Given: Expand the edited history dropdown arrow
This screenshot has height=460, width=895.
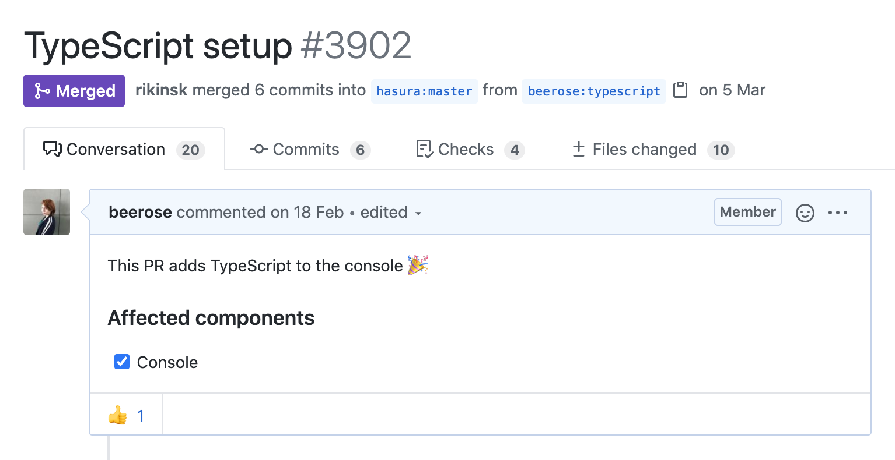Looking at the screenshot, I should pyautogui.click(x=418, y=213).
